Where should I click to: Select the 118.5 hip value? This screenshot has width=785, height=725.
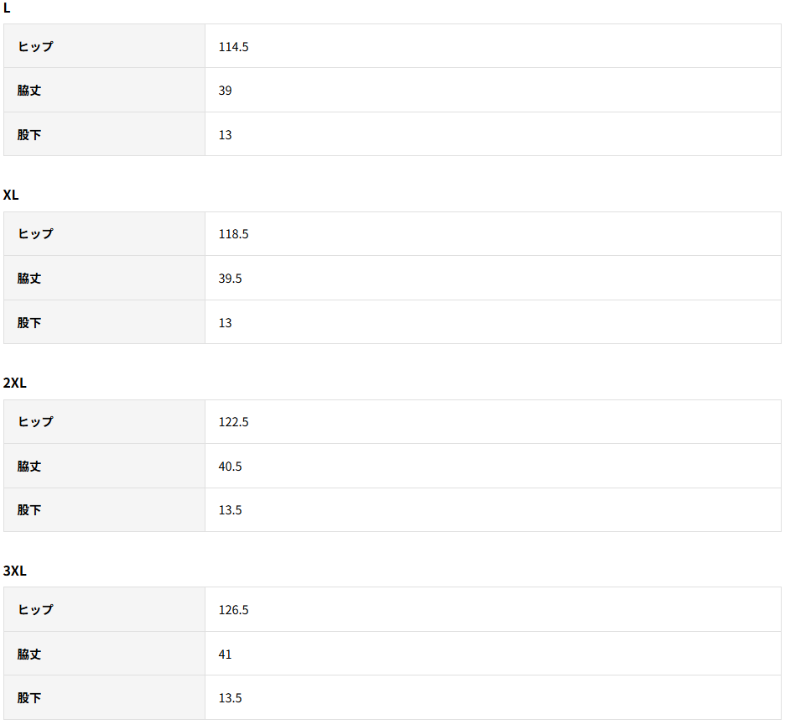(233, 234)
